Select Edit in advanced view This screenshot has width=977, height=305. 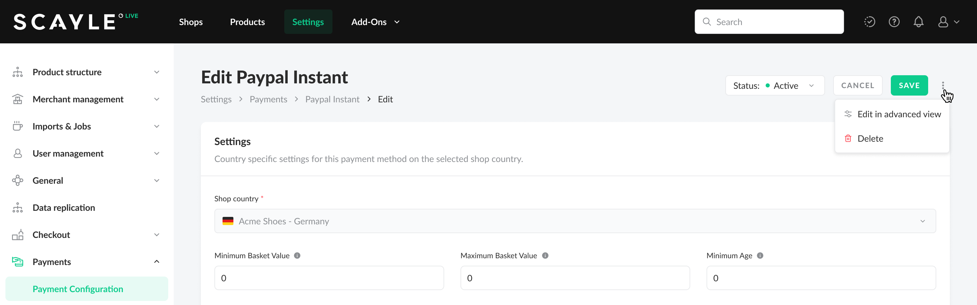[x=899, y=115]
